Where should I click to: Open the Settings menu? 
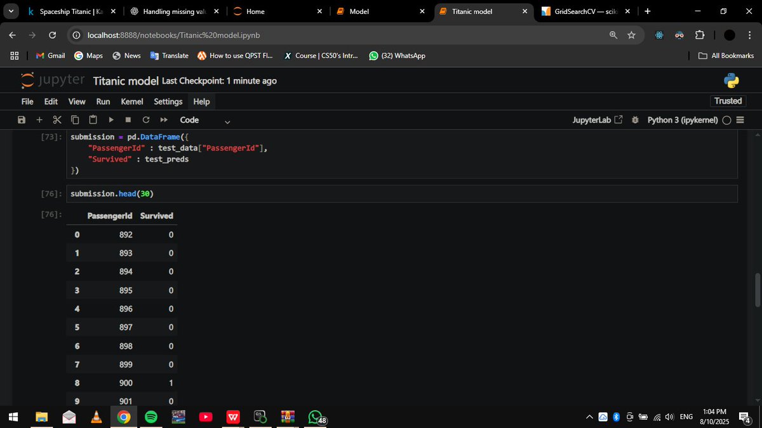(168, 101)
